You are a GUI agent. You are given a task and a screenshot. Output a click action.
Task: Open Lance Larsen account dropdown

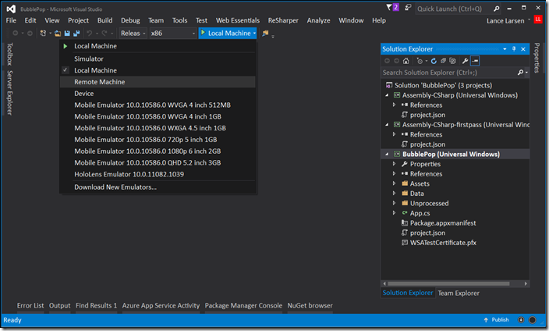pyautogui.click(x=529, y=20)
